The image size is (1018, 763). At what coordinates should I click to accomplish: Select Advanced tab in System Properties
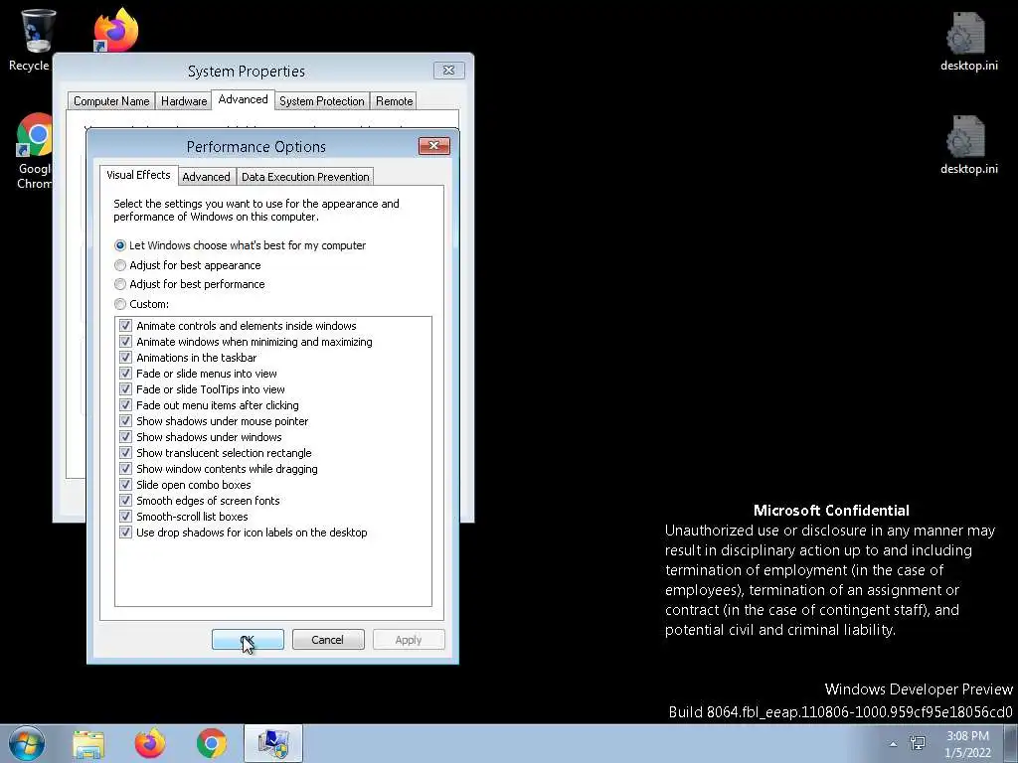[243, 99]
